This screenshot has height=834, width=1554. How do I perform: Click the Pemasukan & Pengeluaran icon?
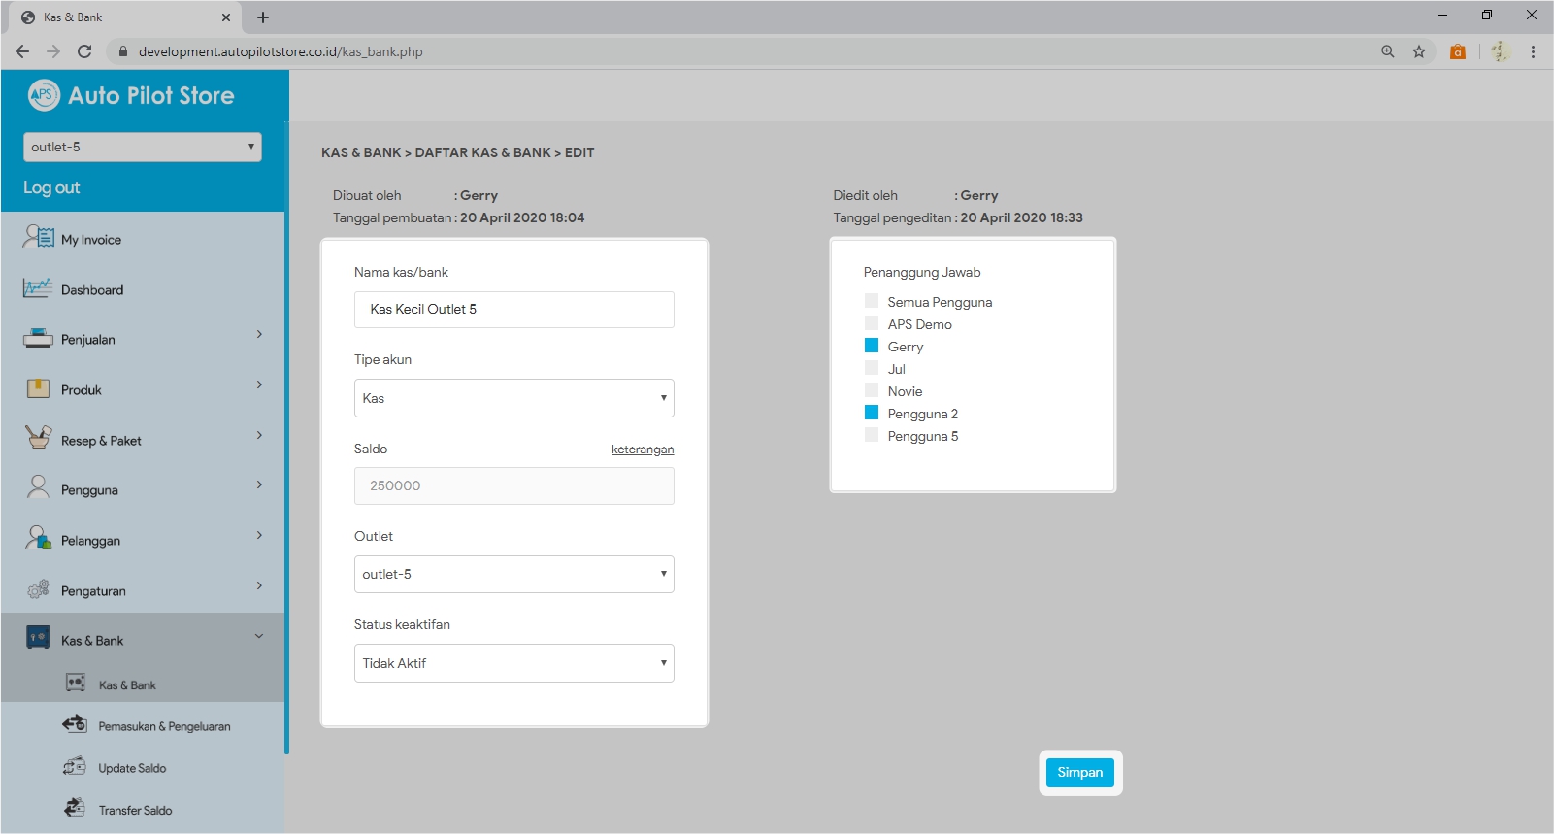coord(75,725)
